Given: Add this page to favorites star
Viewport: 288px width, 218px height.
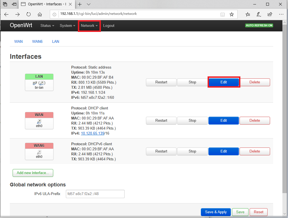Looking at the screenshot, I should (232, 15).
